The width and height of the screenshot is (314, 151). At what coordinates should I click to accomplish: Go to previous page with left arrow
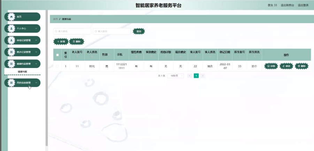click(190, 76)
